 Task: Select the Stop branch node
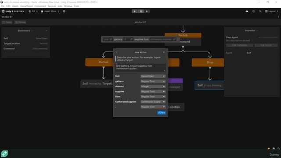pos(208,62)
